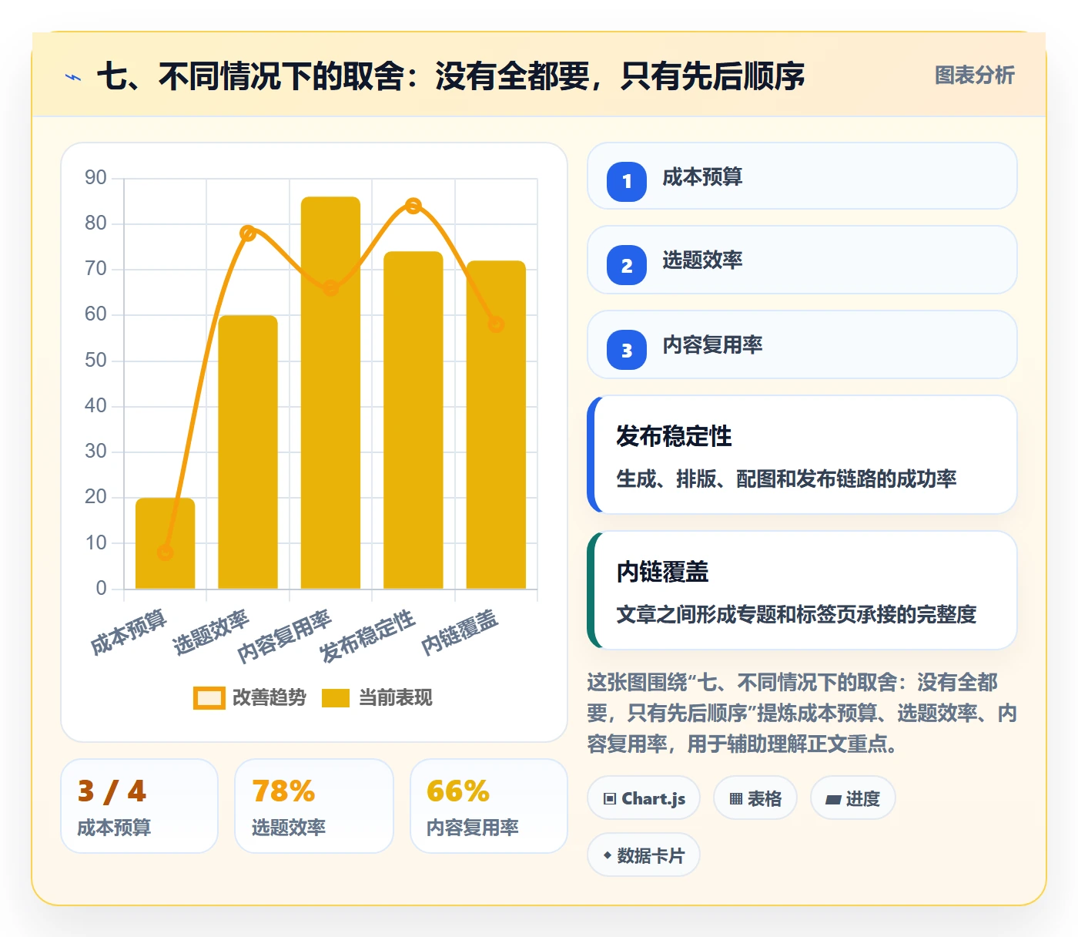This screenshot has width=1078, height=937.
Task: Click the 成本预算 bar in the chart
Action: (x=166, y=544)
